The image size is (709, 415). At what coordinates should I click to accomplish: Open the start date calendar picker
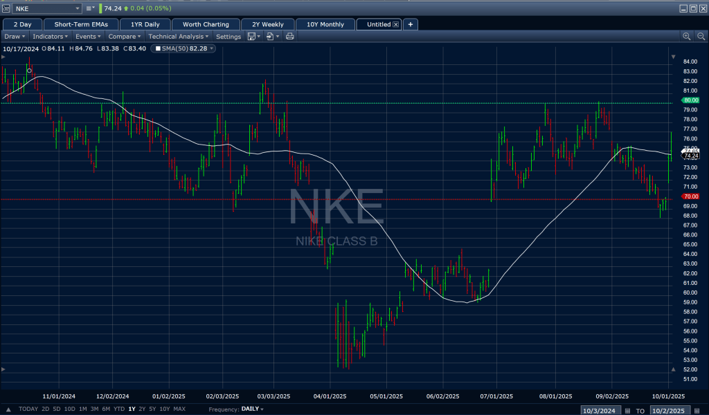(627, 411)
